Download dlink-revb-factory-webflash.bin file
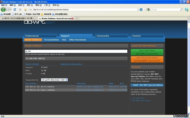 [90, 90]
